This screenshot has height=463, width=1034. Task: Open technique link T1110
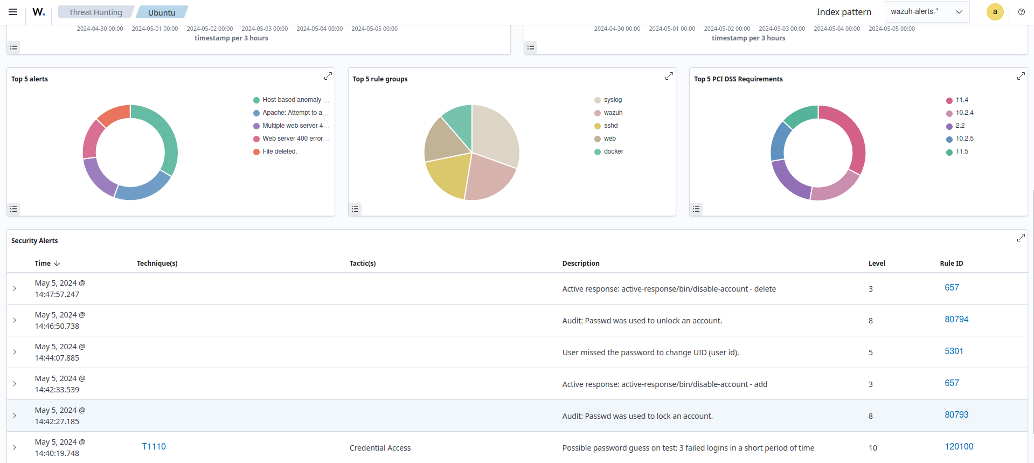tap(154, 446)
